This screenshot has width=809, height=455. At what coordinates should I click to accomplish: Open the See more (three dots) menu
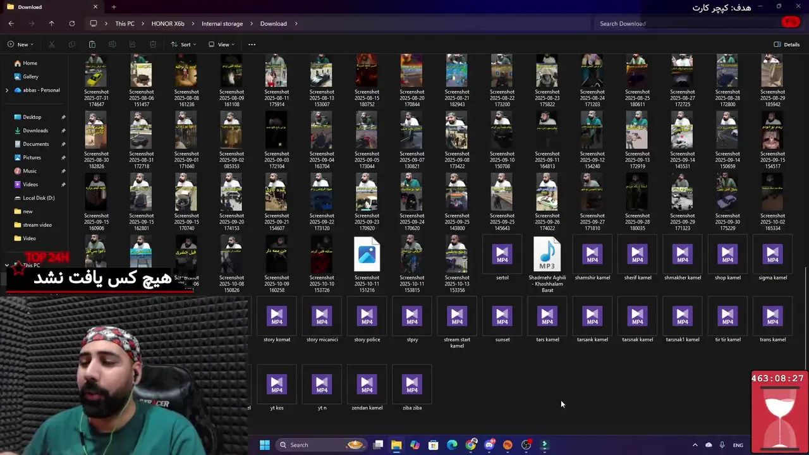(x=252, y=44)
